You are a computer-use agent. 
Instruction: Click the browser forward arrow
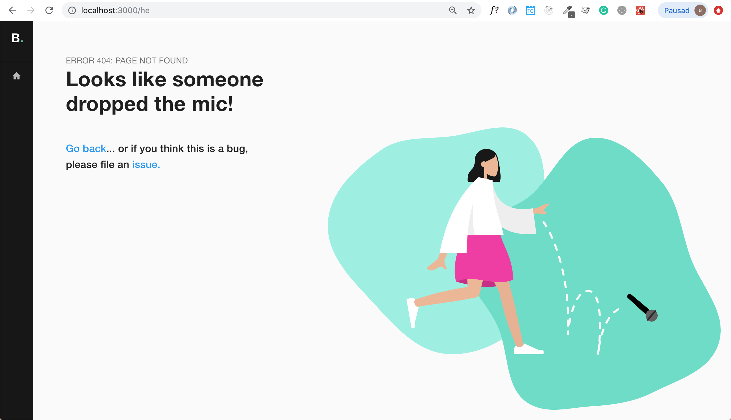click(31, 10)
